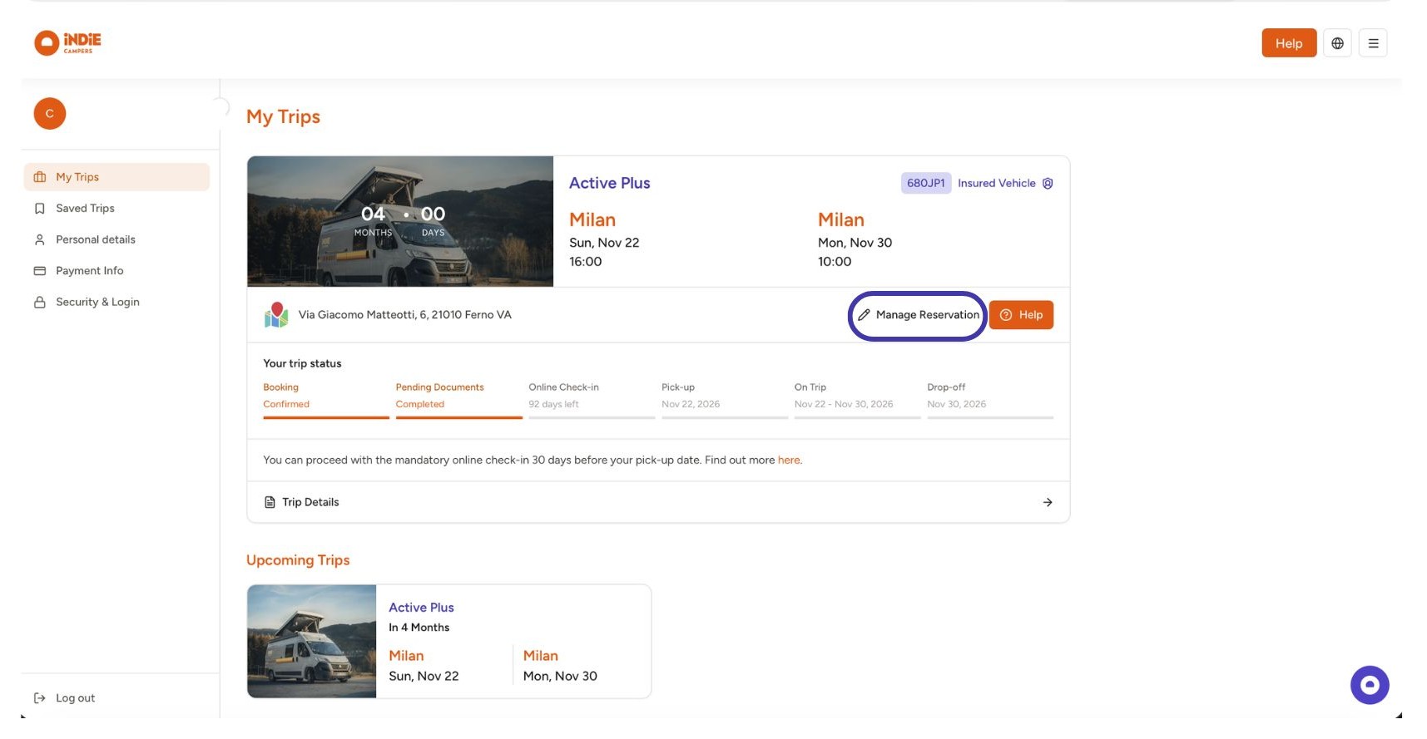Click the Indie Campers logo
The height and width of the screenshot is (739, 1427).
point(67,43)
